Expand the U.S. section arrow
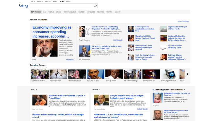Viewport: 212px width, 121px height. point(37,90)
